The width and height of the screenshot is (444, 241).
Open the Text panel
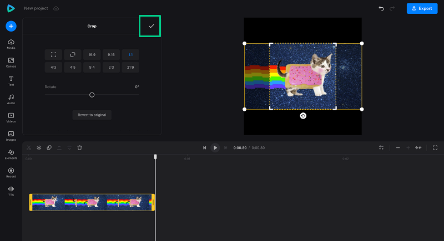pos(11,81)
